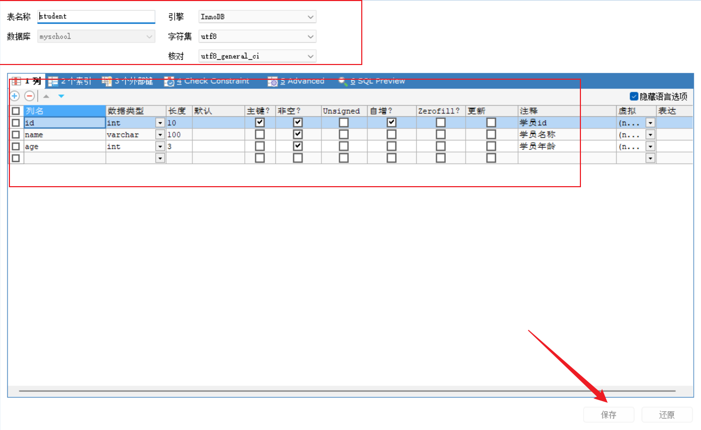Screen dimensions: 701x430
Task: Click the table name field containing student
Action: pyautogui.click(x=96, y=16)
